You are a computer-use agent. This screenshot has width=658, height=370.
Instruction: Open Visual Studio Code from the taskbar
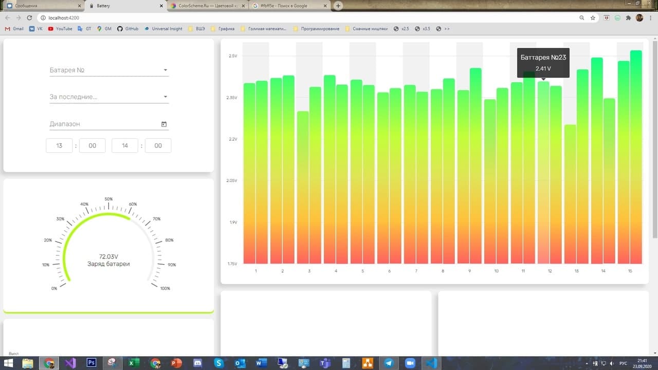click(431, 363)
